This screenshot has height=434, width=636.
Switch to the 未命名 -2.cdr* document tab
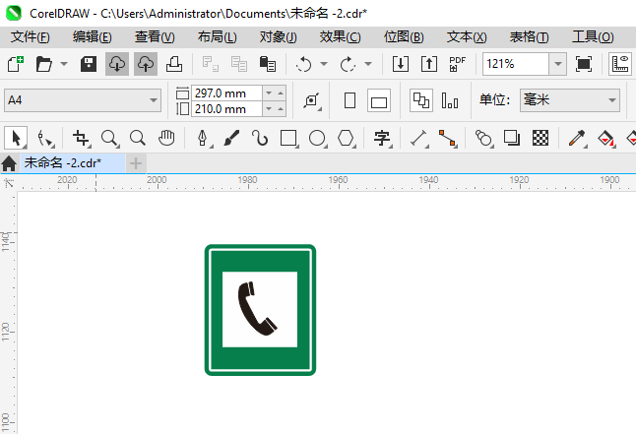coord(73,163)
